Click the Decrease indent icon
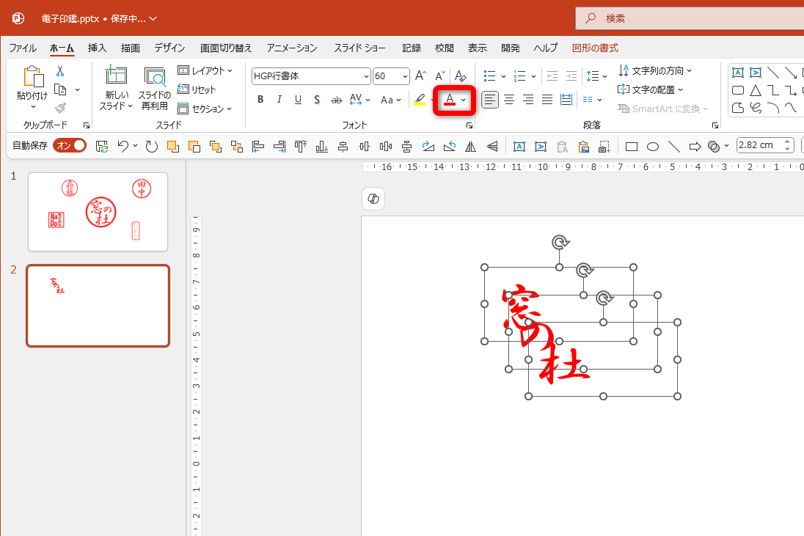The height and width of the screenshot is (536, 804). tap(552, 76)
